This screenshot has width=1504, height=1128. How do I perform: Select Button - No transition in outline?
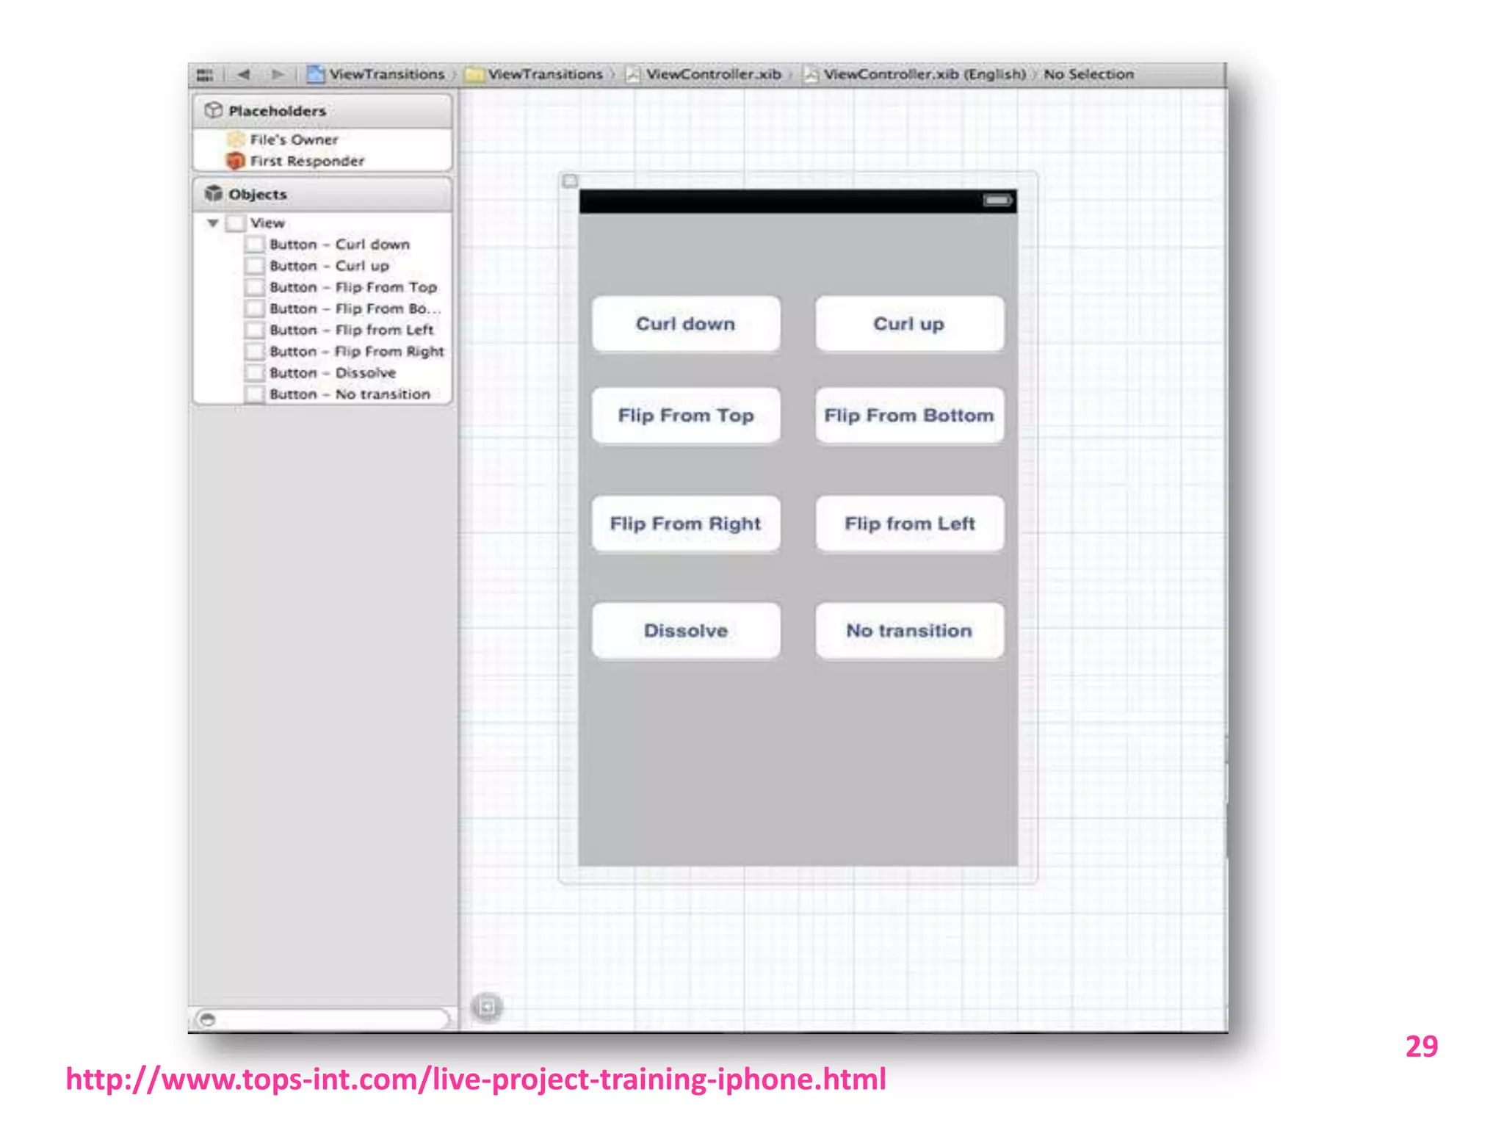[322, 394]
